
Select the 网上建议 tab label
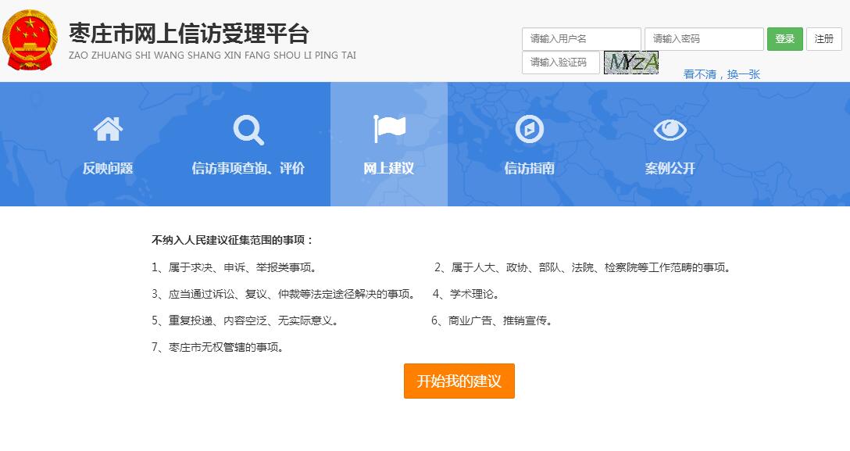[x=389, y=168]
